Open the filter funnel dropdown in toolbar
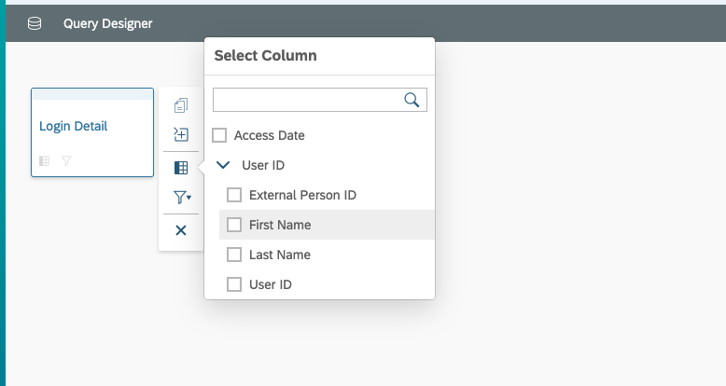This screenshot has width=726, height=386. [182, 198]
